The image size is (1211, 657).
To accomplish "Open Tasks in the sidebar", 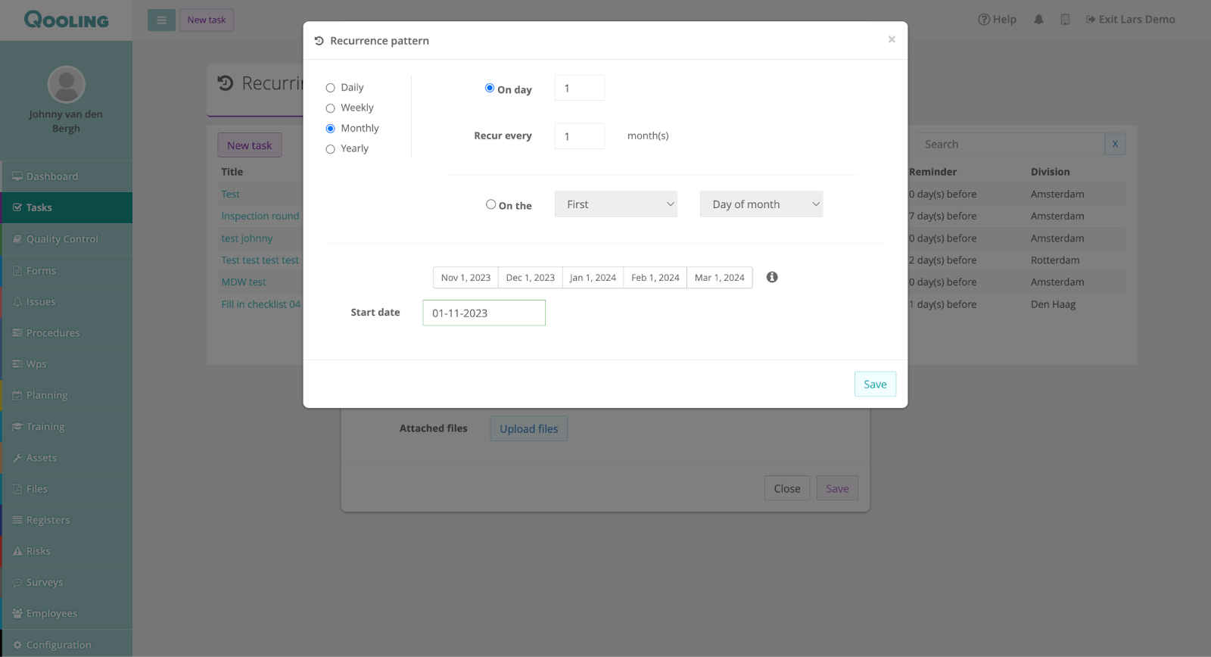I will (67, 207).
